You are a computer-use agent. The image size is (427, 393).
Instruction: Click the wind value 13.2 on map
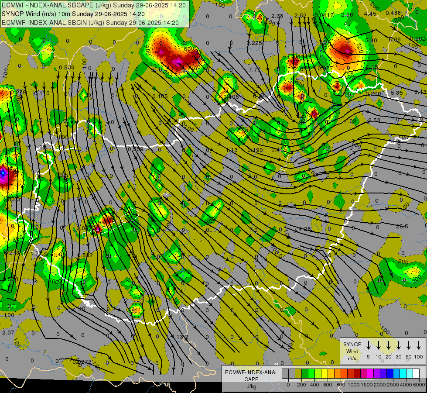click(182, 337)
